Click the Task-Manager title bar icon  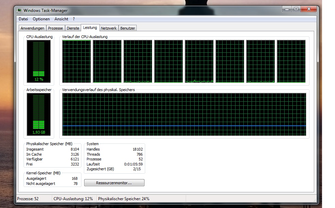[19, 10]
